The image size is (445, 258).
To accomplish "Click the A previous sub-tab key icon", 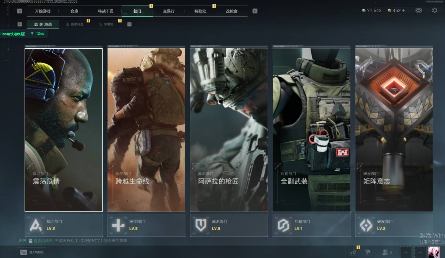I will (x=20, y=24).
